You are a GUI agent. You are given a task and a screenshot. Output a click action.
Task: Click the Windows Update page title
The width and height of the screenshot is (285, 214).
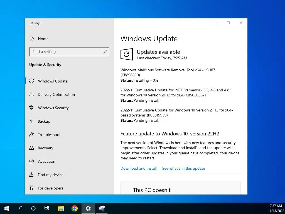pos(149,38)
